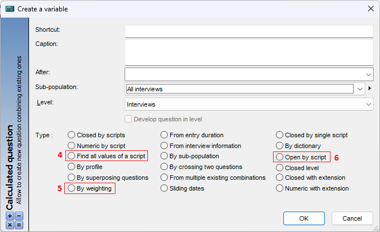Open the Level Interviews dropdown
The image size is (380, 232).
249,104
